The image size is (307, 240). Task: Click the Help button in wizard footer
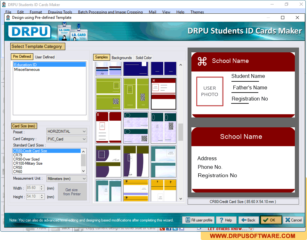click(x=226, y=220)
